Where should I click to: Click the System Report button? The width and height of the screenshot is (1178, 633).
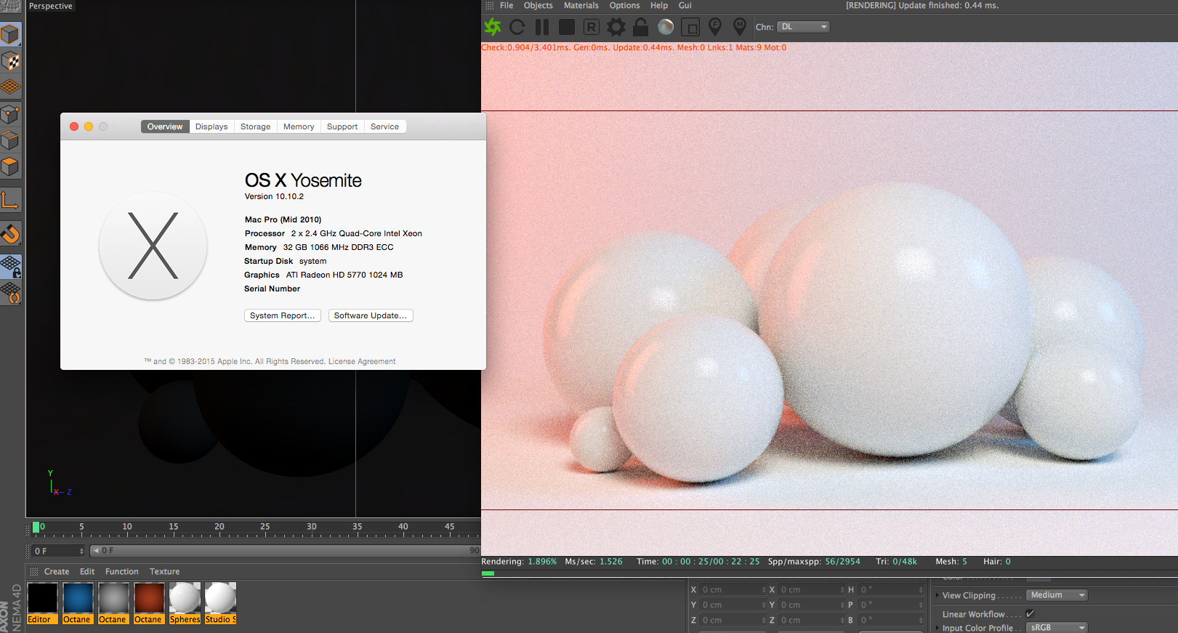pos(282,315)
